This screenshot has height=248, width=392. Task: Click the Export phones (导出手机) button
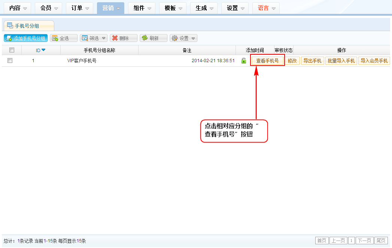312,61
